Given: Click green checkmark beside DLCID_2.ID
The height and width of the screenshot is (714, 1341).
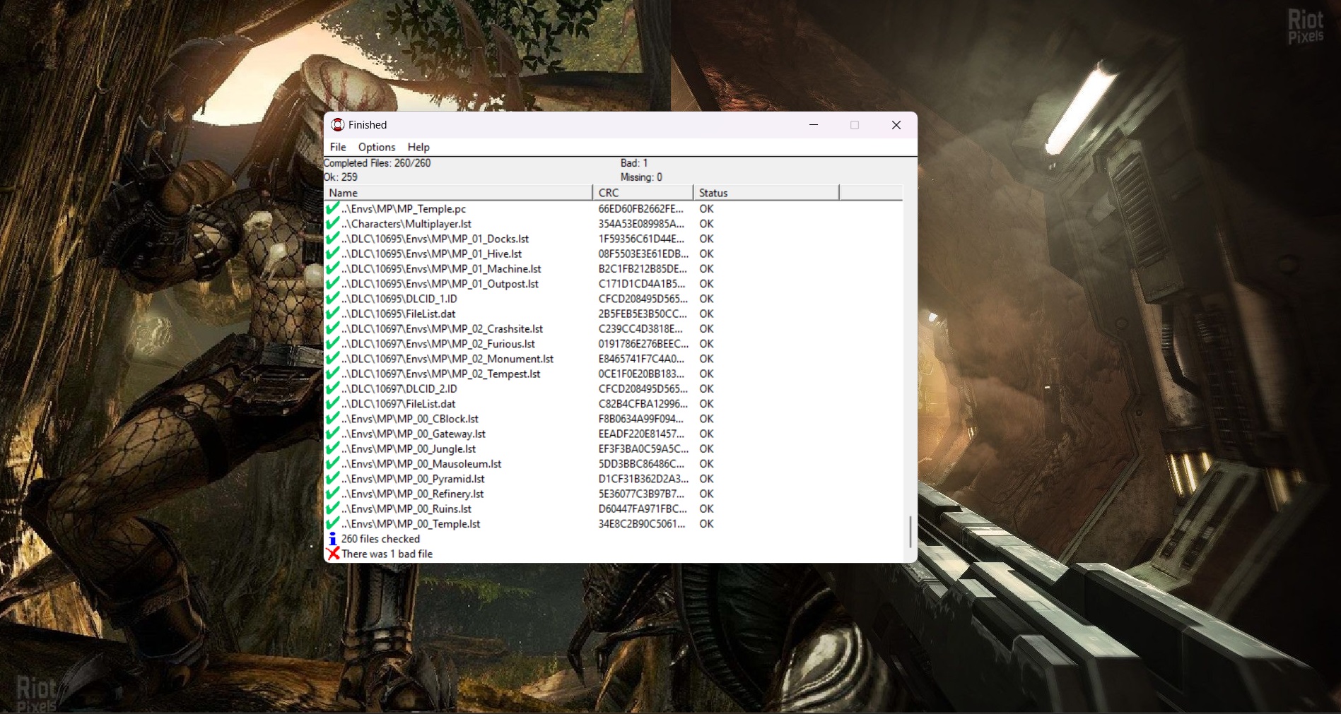Looking at the screenshot, I should [332, 388].
